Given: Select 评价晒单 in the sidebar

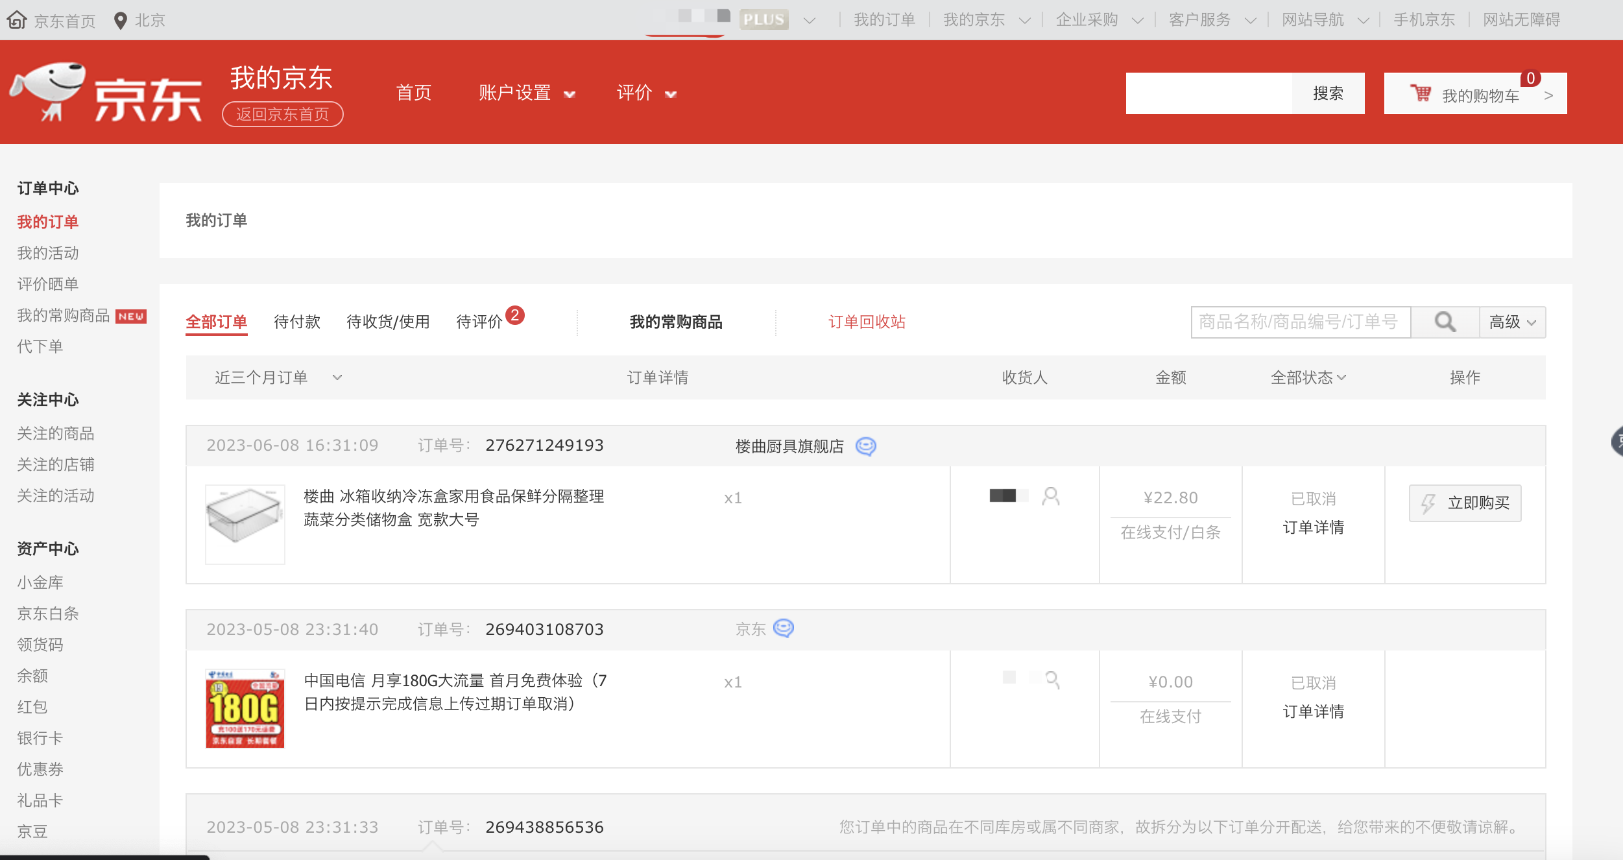Looking at the screenshot, I should tap(48, 284).
